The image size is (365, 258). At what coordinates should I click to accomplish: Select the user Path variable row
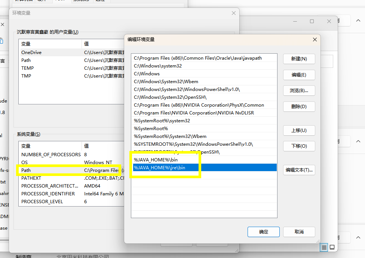point(73,60)
